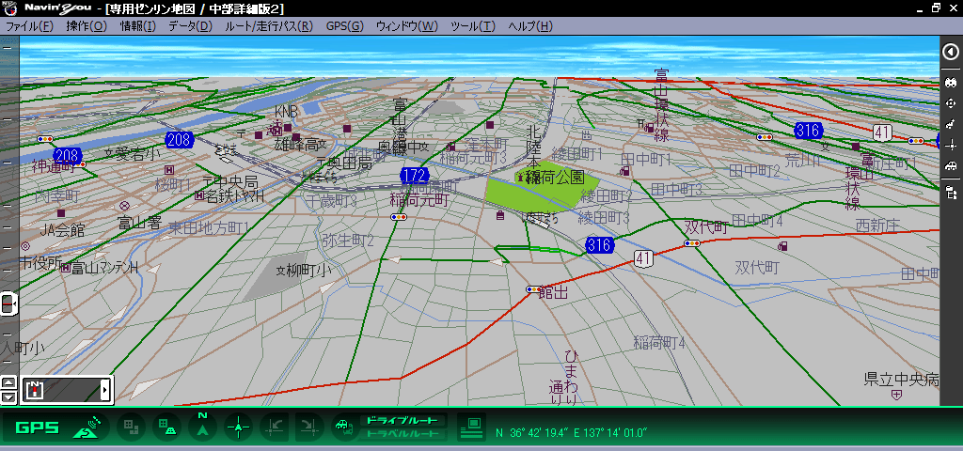Click the 県立中央病 hospital label
This screenshot has width=963, height=451.
coord(901,380)
